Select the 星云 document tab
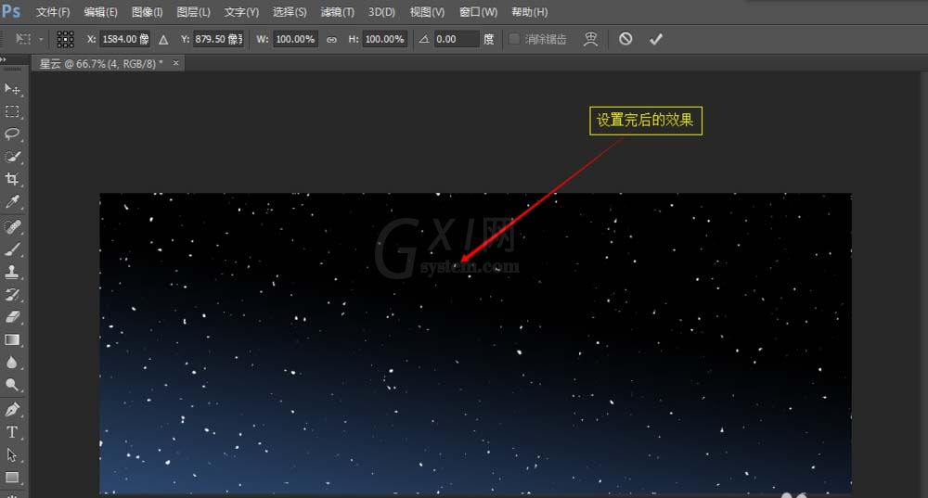Viewport: 928px width, 498px height. pyautogui.click(x=101, y=63)
